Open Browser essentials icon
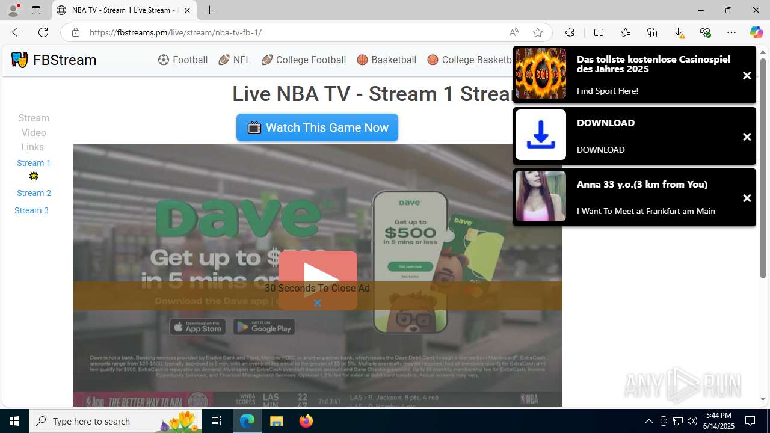 point(705,32)
